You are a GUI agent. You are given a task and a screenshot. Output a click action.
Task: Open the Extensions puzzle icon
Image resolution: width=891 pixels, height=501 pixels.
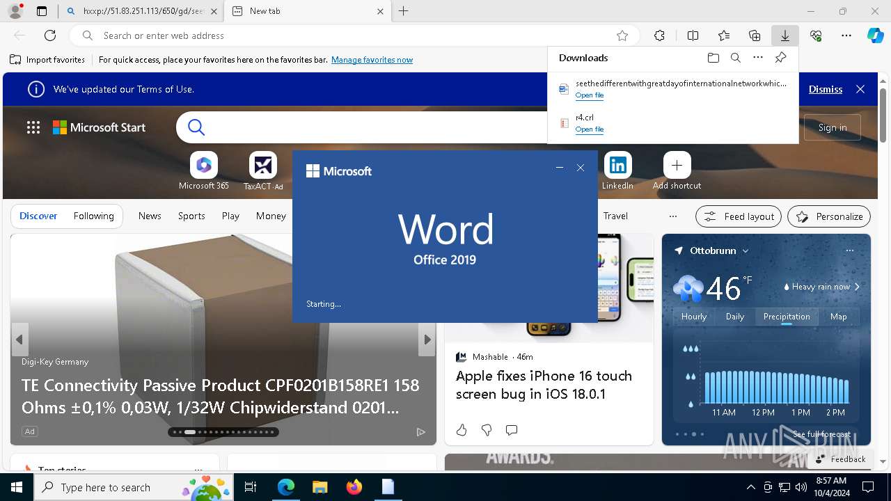point(659,35)
